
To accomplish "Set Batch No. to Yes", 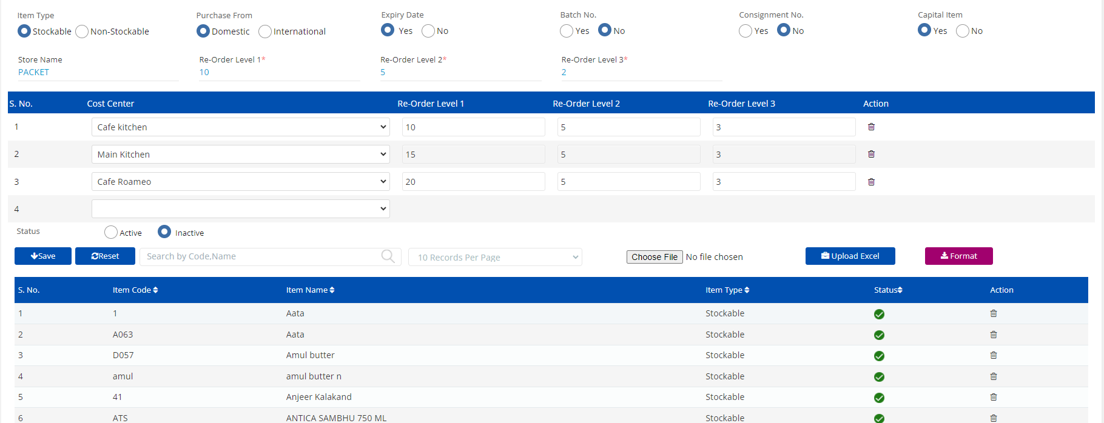I will [567, 31].
